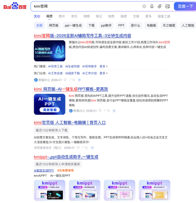This screenshot has height=203, width=196.
Task: Click the shield badge of second result
Action: pyautogui.click(x=114, y=111)
